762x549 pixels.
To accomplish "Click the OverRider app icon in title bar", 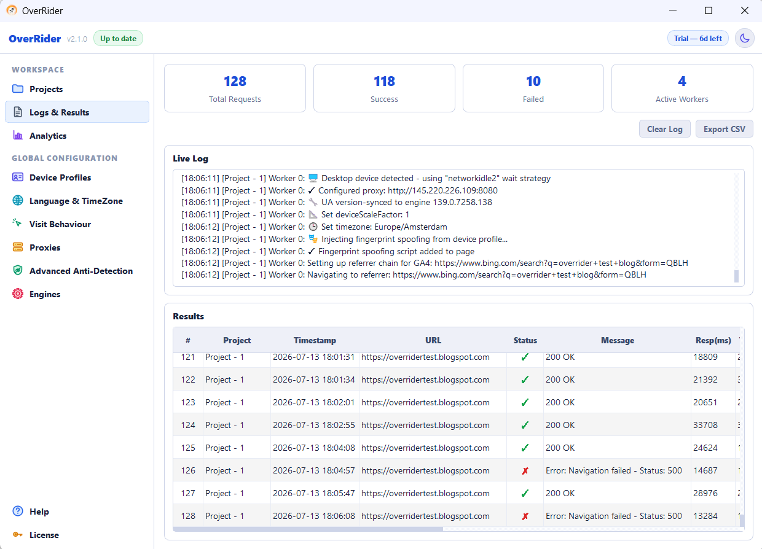I will [x=12, y=10].
